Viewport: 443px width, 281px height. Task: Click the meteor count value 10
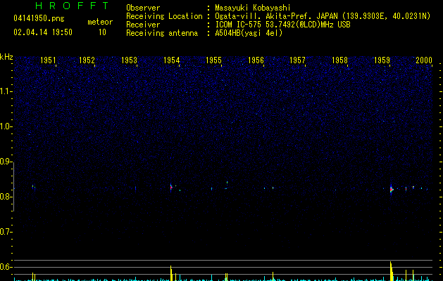tap(102, 32)
